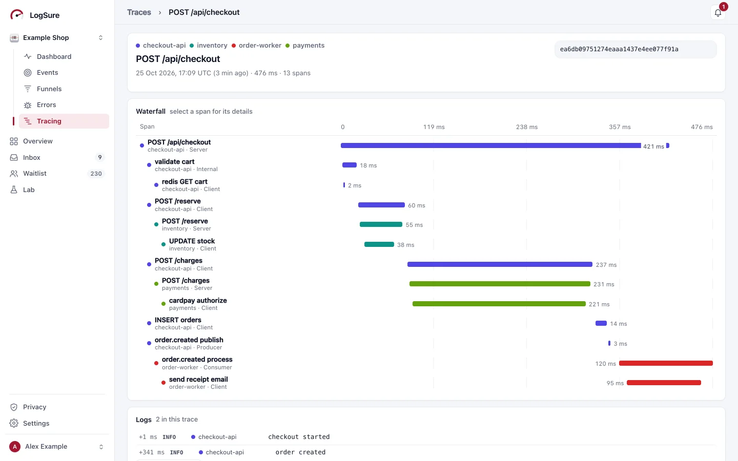The height and width of the screenshot is (461, 738).
Task: Open the Alex Example account menu
Action: (x=57, y=447)
